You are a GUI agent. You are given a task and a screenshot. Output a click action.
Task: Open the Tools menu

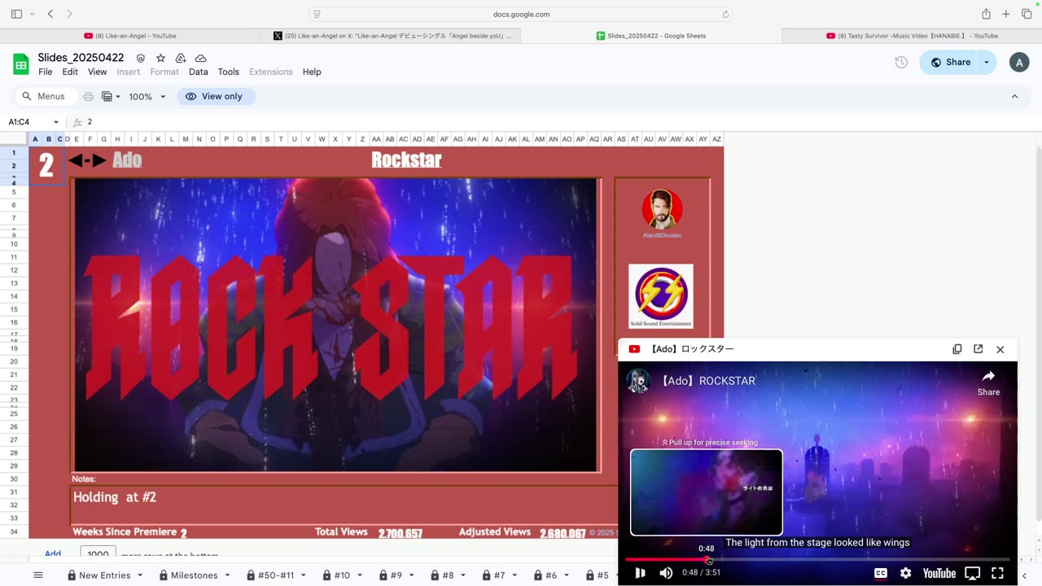[x=229, y=72]
